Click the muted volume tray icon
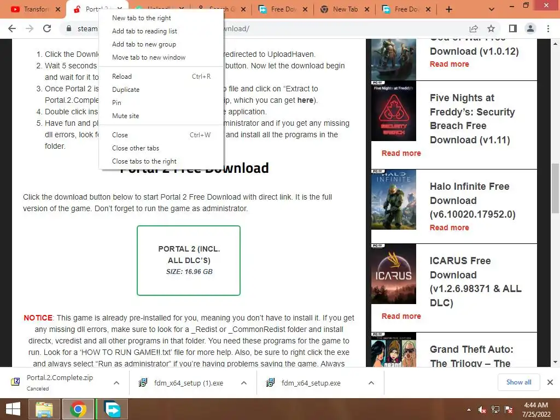The image size is (560, 420). (482, 410)
